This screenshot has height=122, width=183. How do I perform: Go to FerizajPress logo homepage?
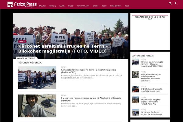(x=22, y=5)
